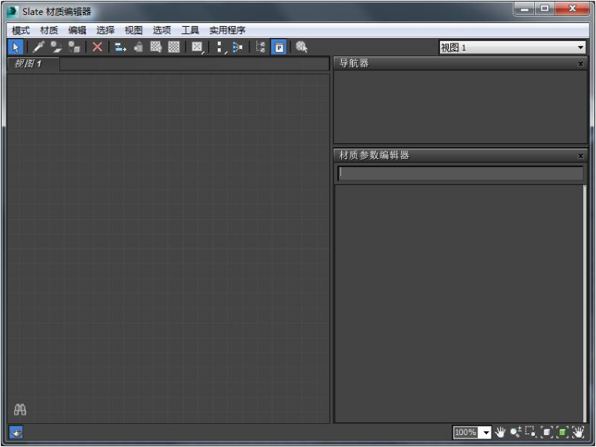
Task: Click the green Zoom Extents Selected icon
Action: click(562, 432)
